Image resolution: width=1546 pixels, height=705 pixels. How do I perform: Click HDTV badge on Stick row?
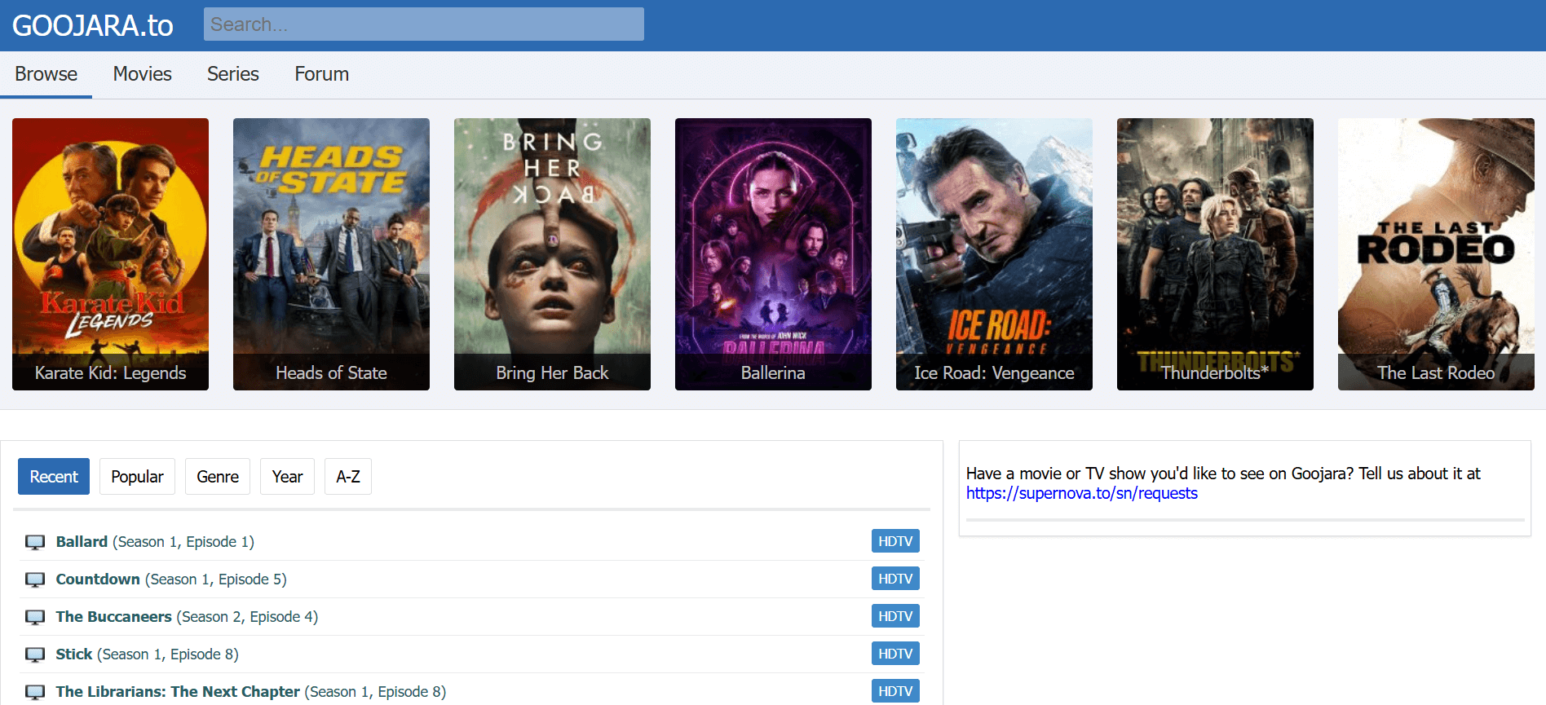(x=895, y=654)
